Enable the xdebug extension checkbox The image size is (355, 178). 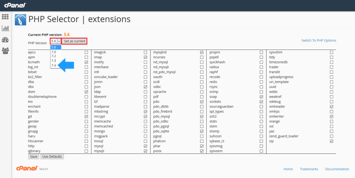click(x=332, y=102)
